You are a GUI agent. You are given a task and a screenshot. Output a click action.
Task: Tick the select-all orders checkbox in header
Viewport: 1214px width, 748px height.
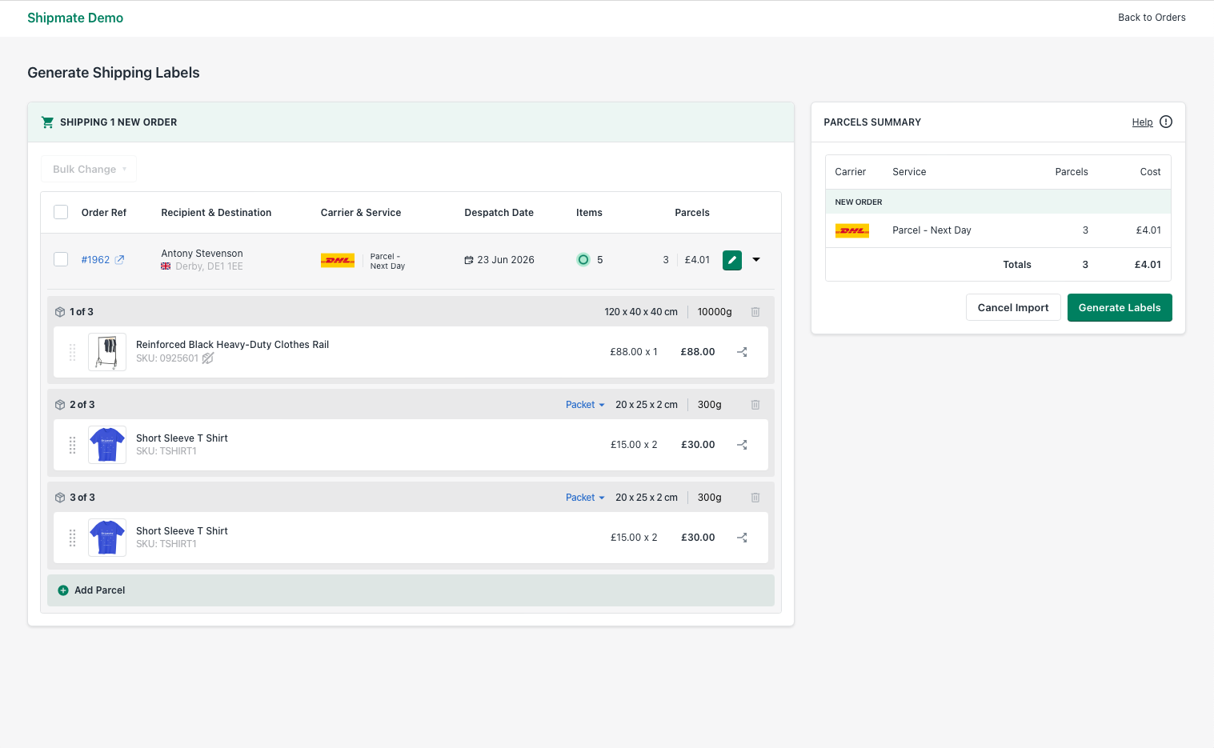pos(61,212)
